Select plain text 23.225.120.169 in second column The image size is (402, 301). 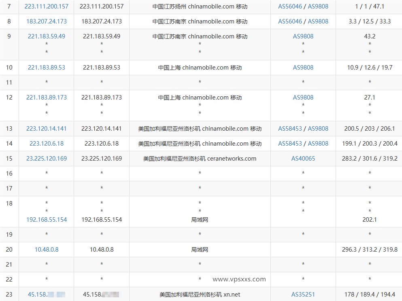[102, 159]
